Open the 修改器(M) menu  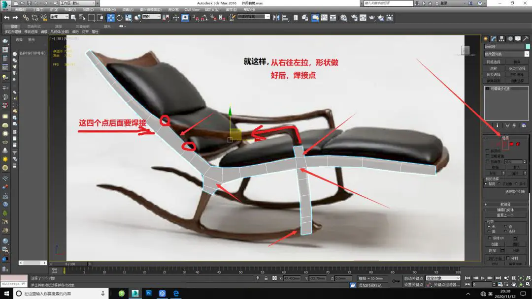tap(108, 9)
